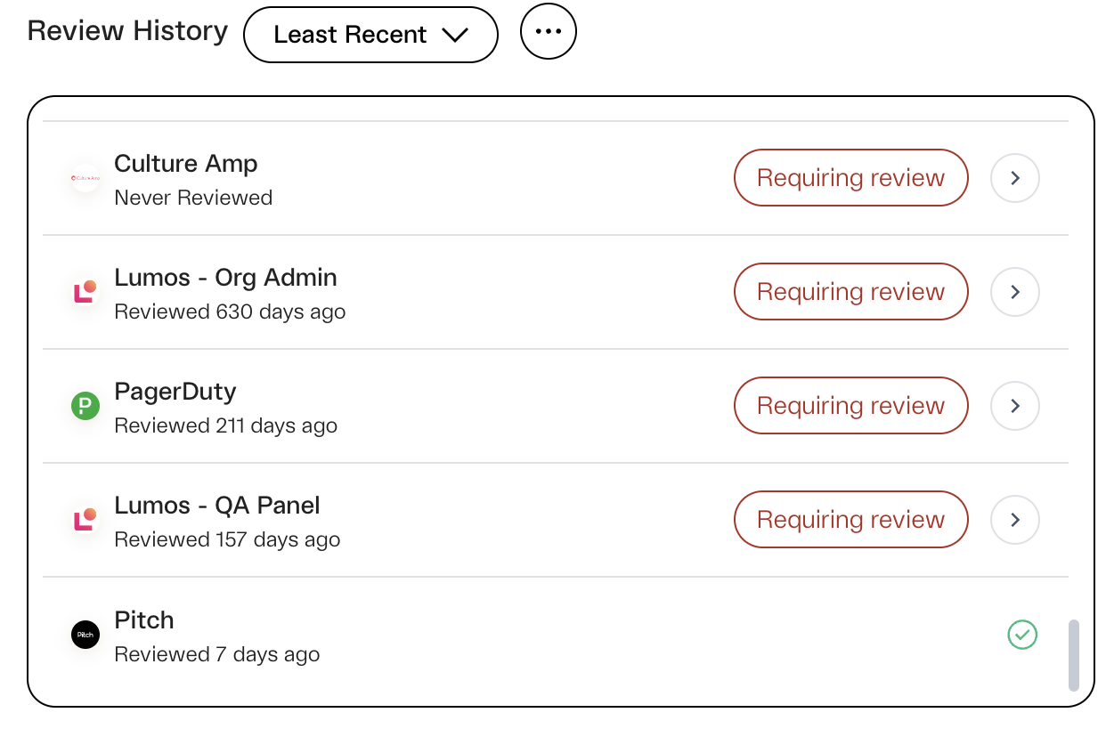The image size is (1106, 737).
Task: Open the three-dot more options menu
Action: tap(549, 31)
